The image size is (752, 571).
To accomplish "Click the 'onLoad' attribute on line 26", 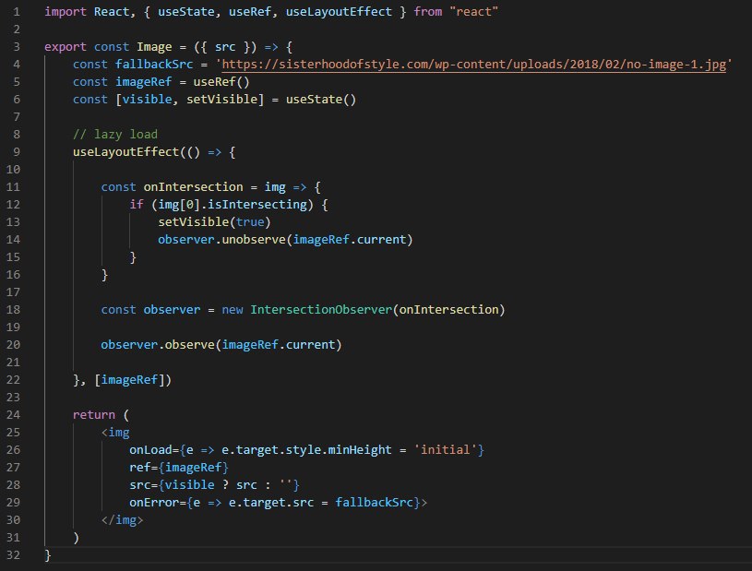I will tap(150, 450).
